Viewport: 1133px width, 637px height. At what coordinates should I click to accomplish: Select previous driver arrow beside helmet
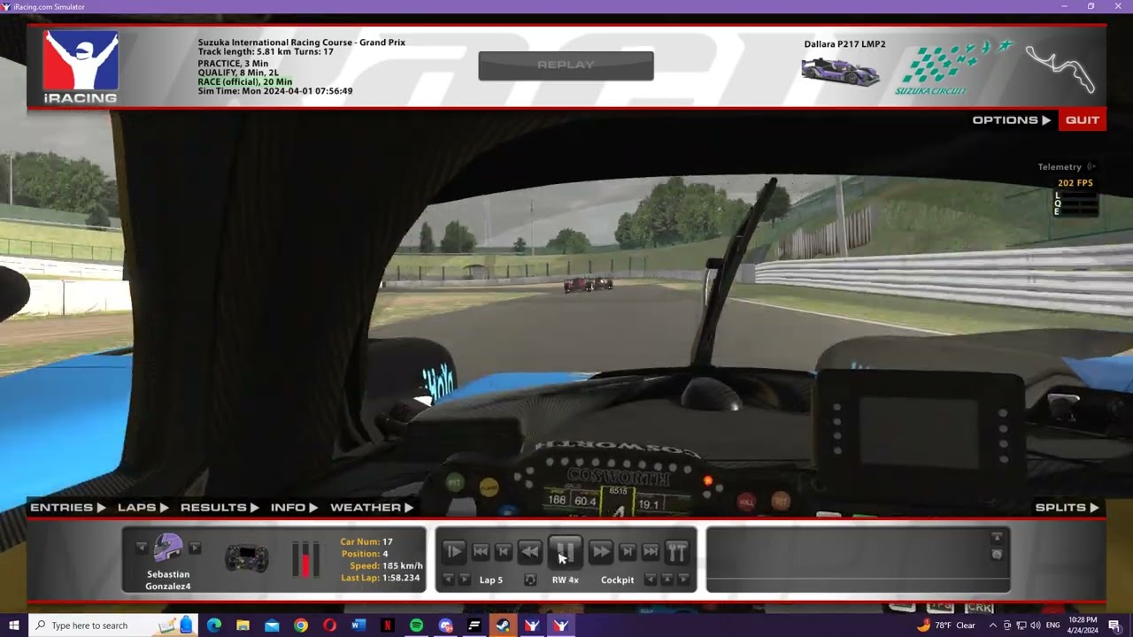pos(142,548)
